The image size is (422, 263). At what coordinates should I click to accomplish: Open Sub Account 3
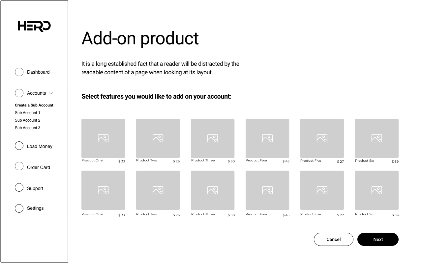tap(27, 128)
